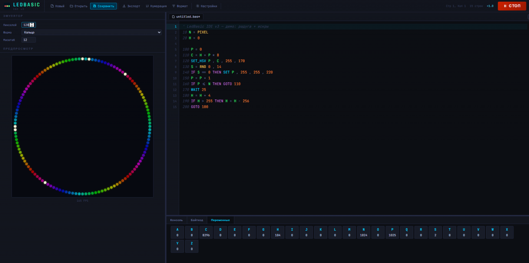Switch to the Консоль tab
The width and height of the screenshot is (529, 263).
click(176, 220)
